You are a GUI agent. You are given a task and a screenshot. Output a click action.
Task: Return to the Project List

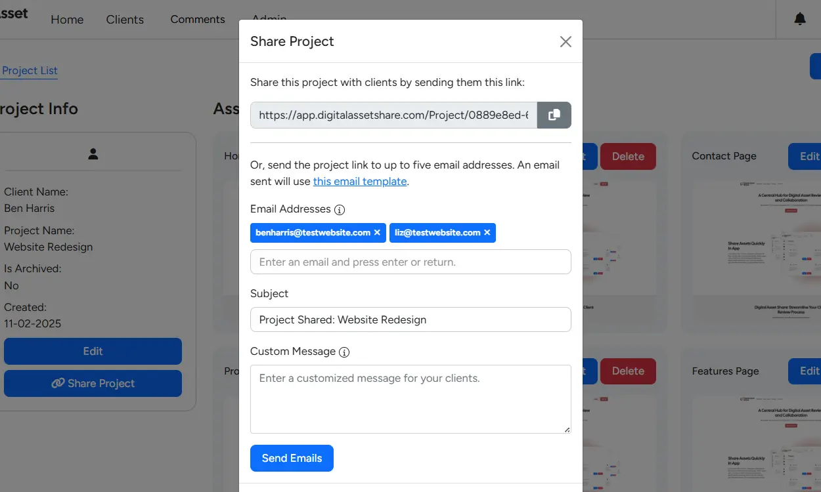point(30,70)
